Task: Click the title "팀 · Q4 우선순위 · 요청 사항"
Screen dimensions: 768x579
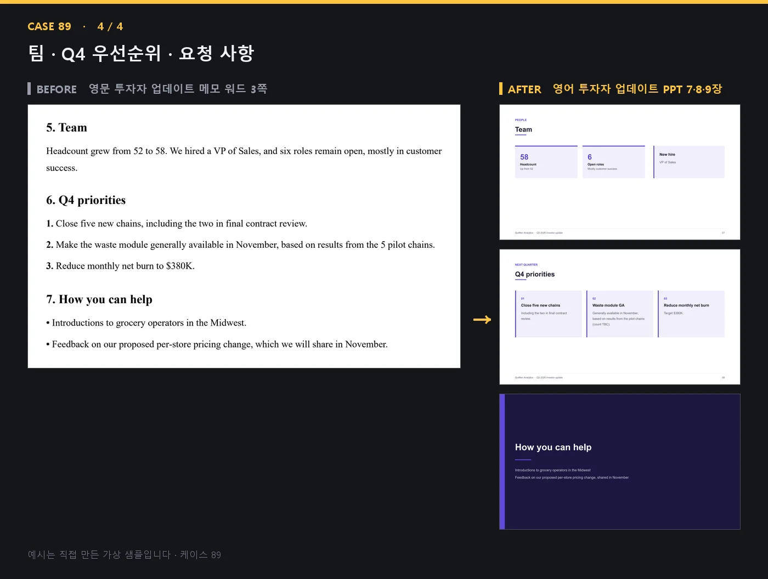Action: (x=141, y=53)
